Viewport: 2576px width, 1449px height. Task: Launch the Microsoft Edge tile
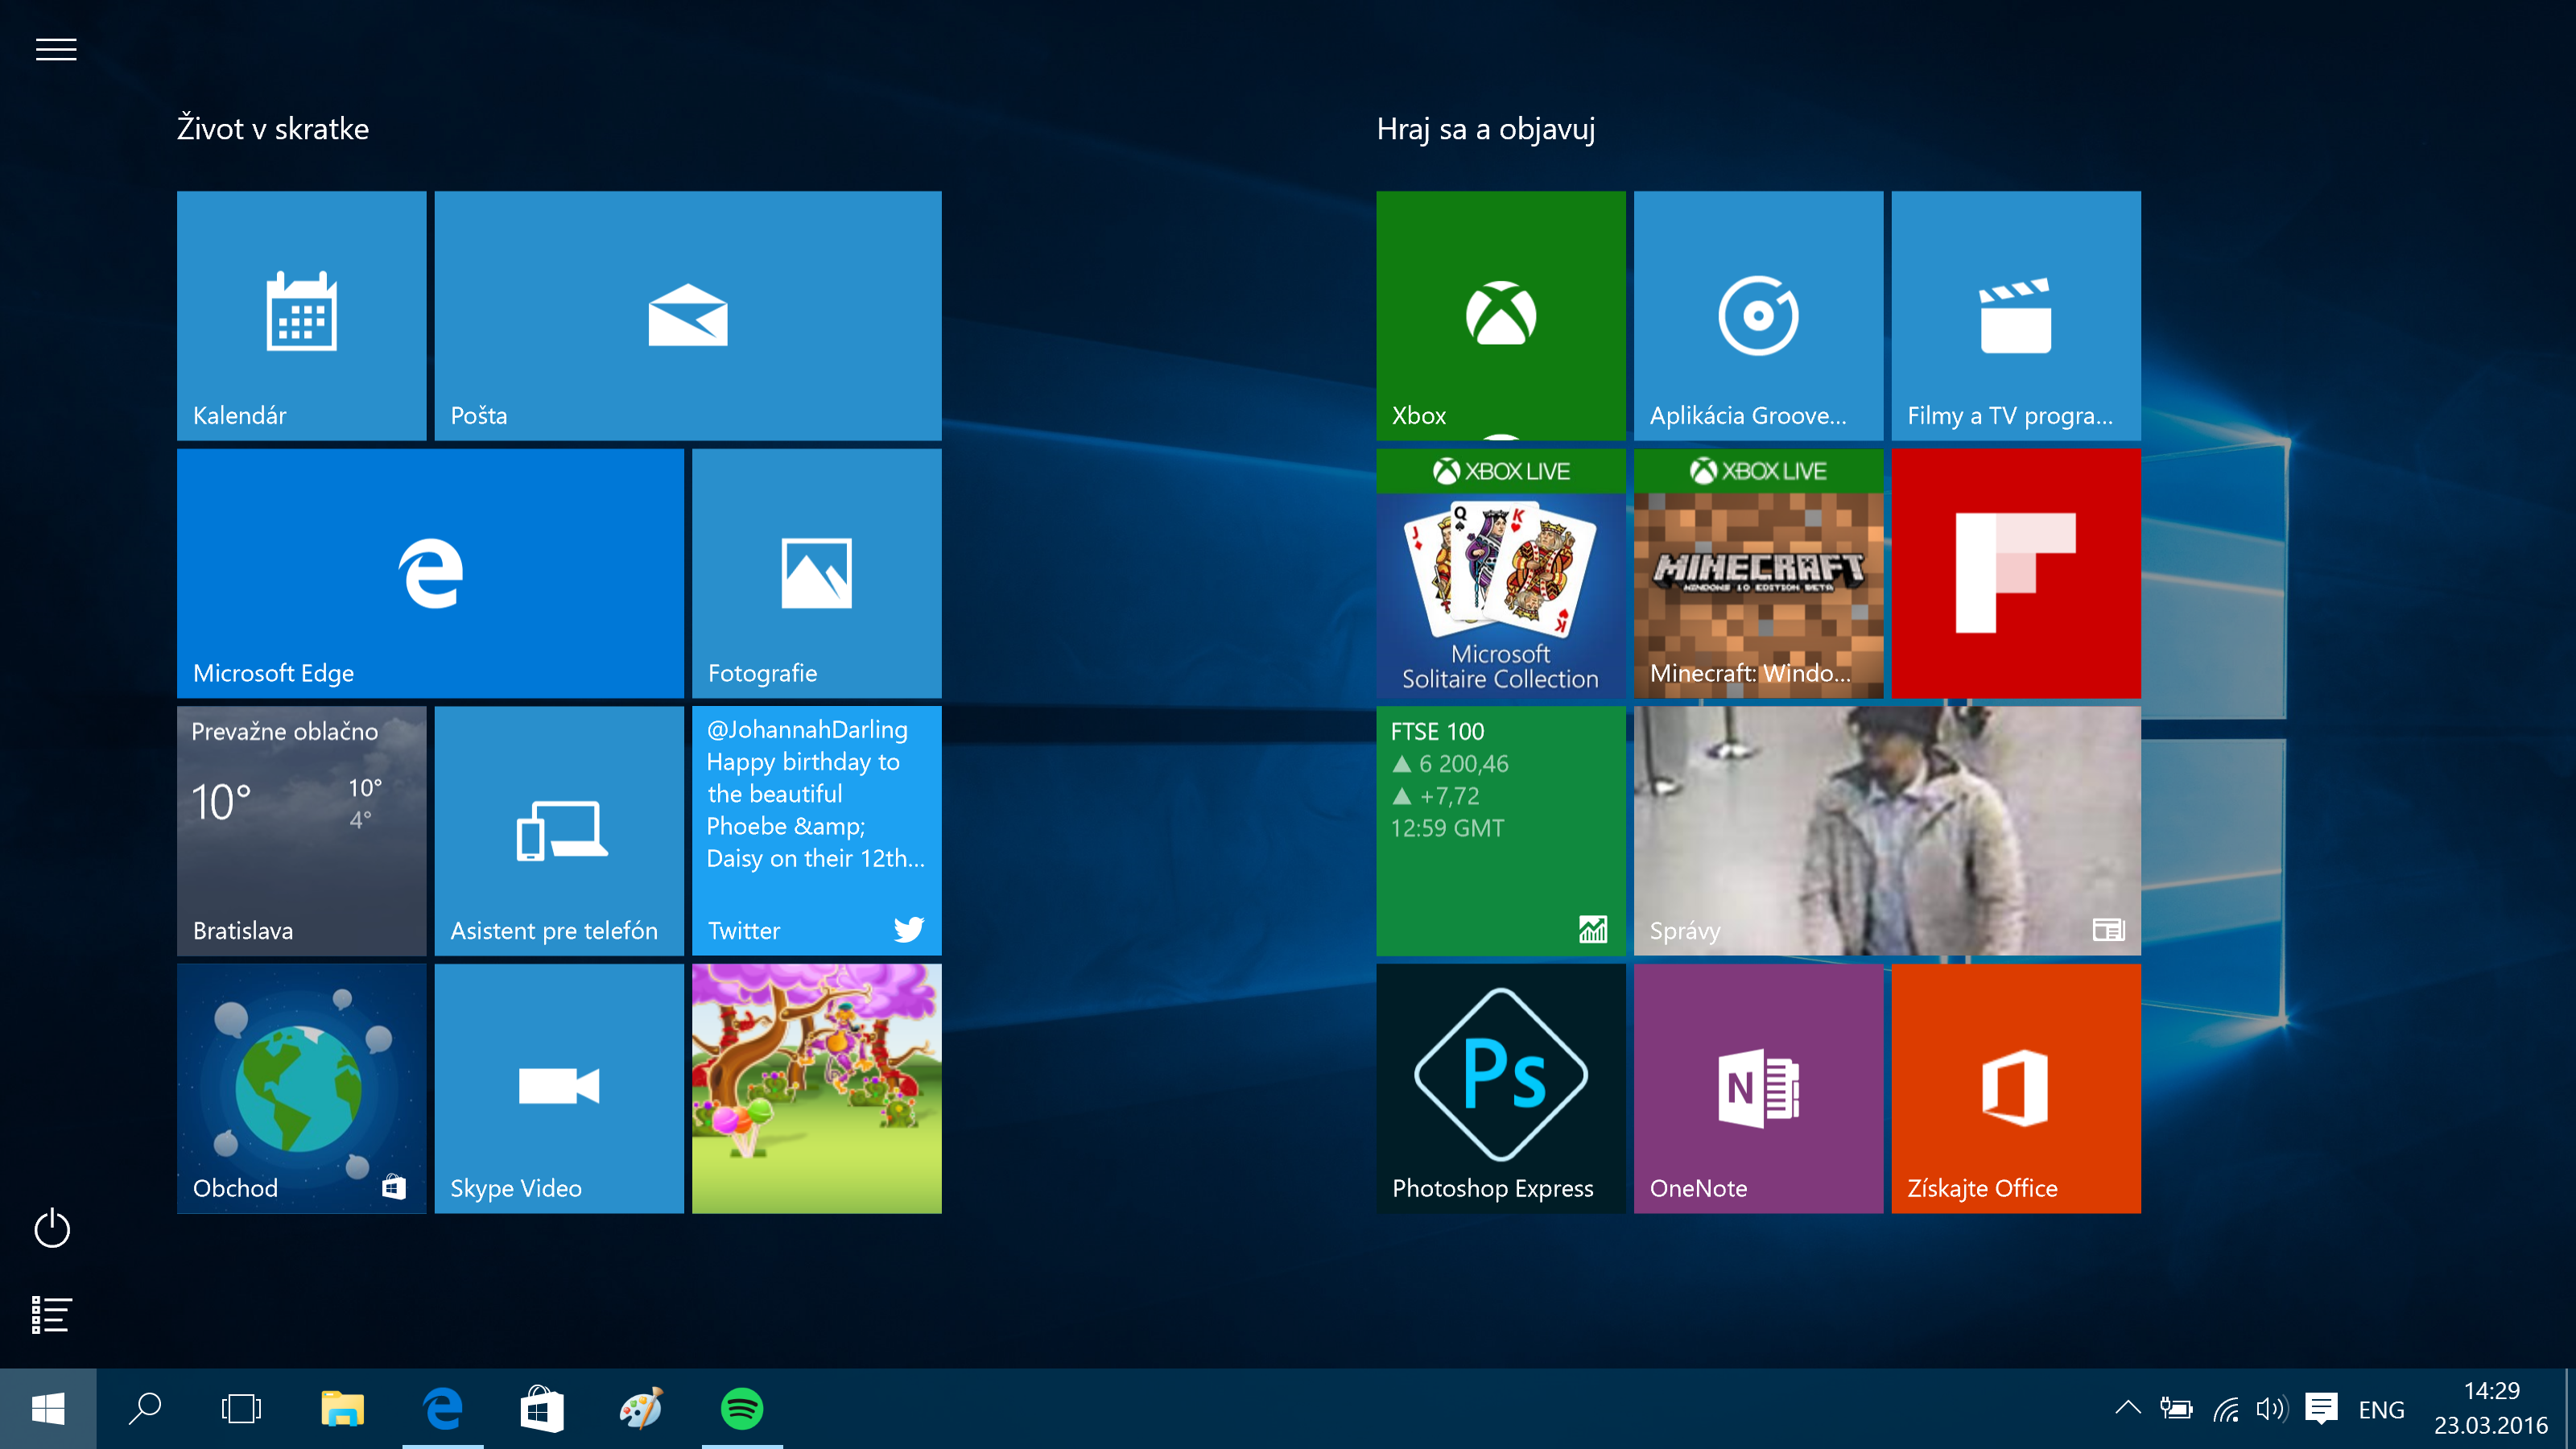[x=430, y=573]
